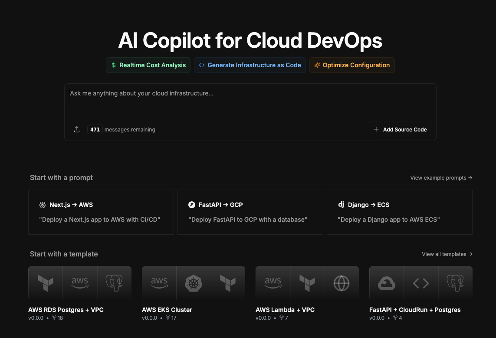Click fork icon next to 17 under EKS Cluster
The image size is (496, 338).
(168, 318)
